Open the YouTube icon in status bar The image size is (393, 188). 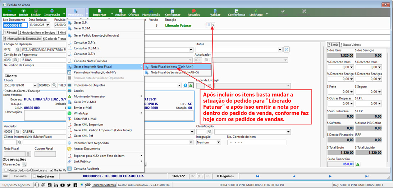62,185
